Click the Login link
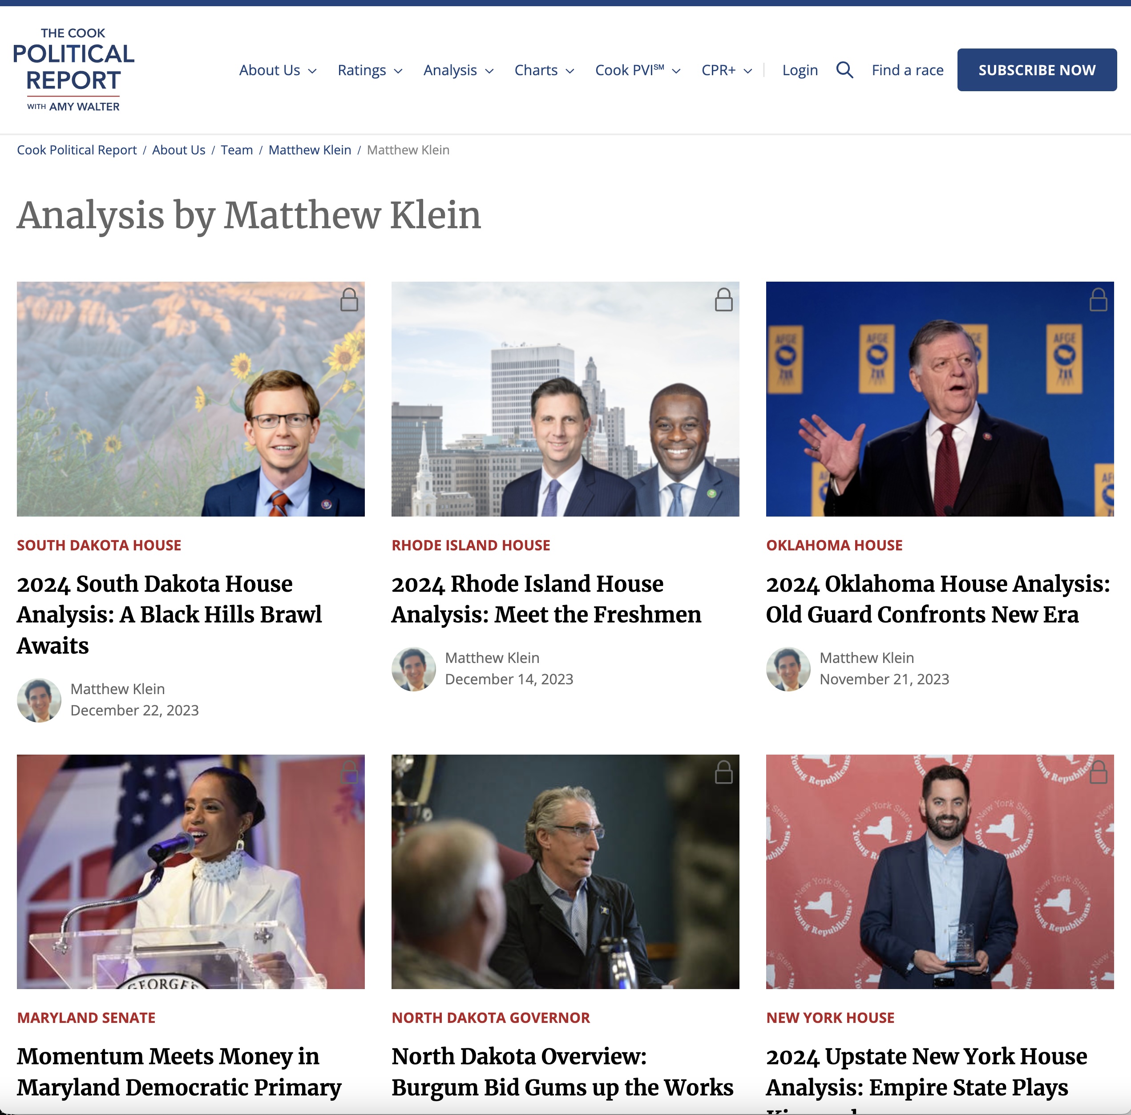This screenshot has height=1115, width=1131. (800, 70)
